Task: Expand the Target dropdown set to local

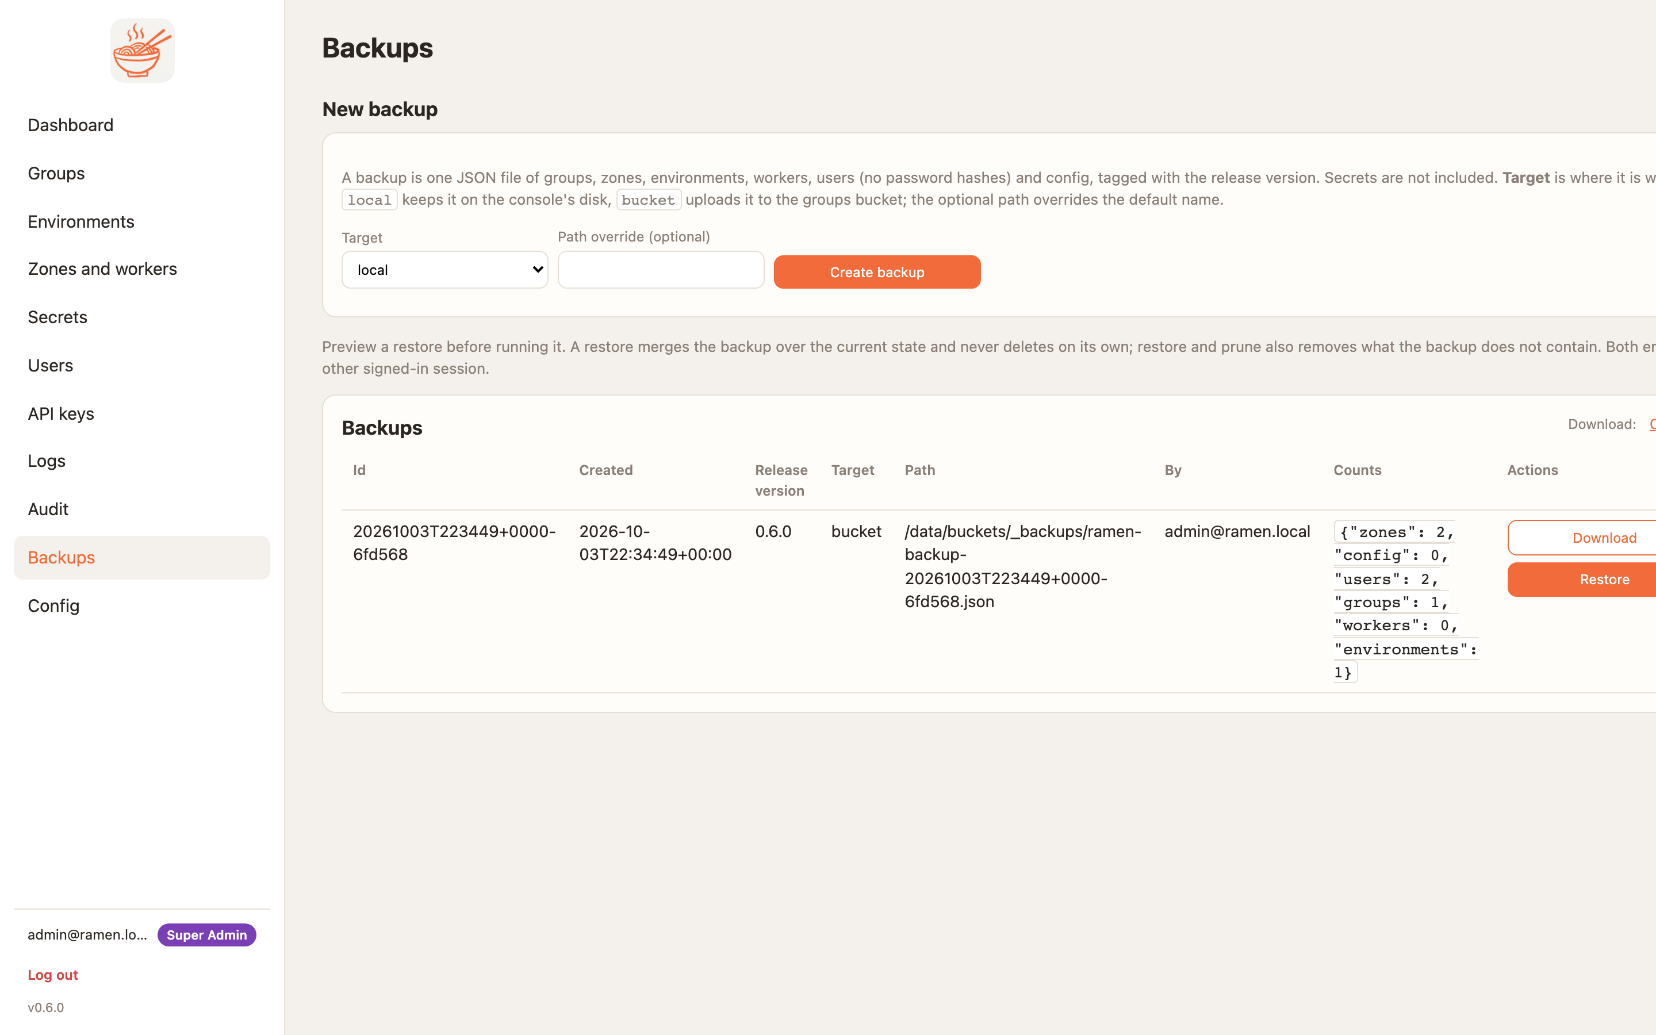Action: 445,270
